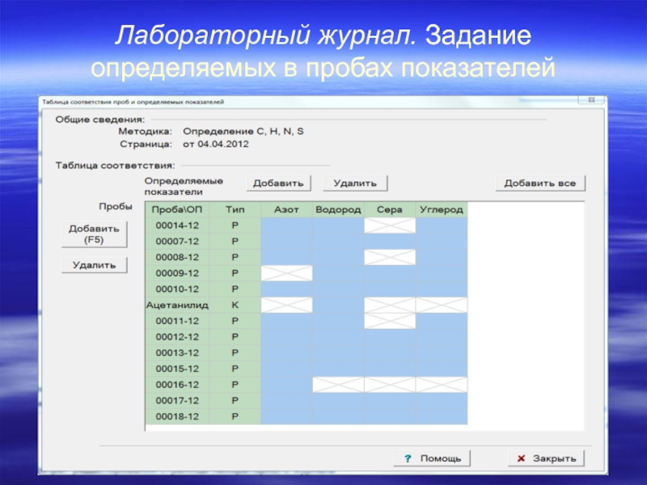Image resolution: width=647 pixels, height=485 pixels.
Task: Click the Добавить (F5) samples button
Action: click(94, 234)
